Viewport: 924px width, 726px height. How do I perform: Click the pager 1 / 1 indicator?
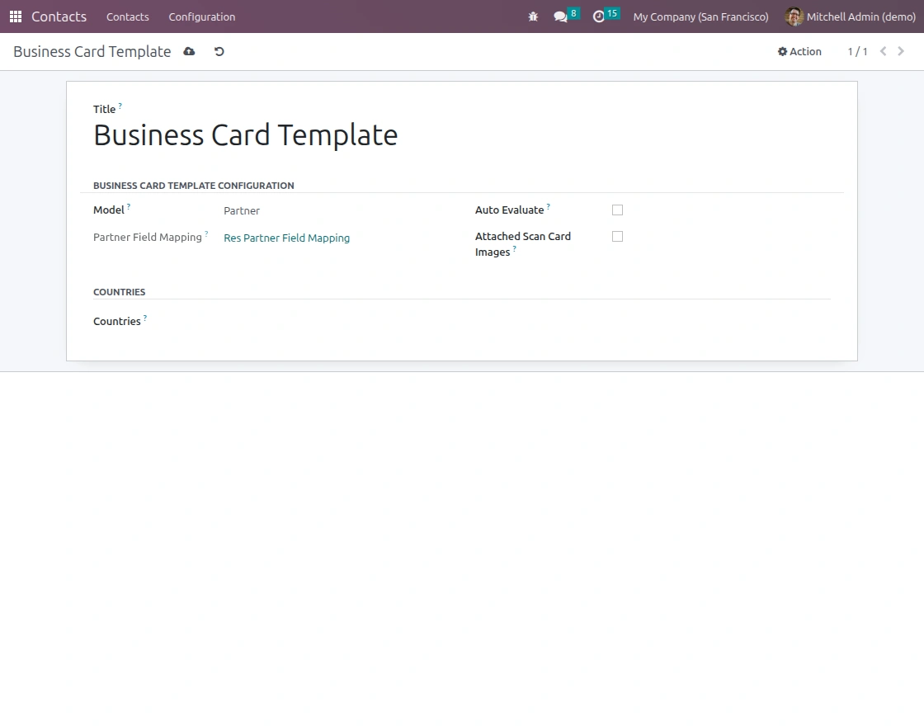coord(857,51)
